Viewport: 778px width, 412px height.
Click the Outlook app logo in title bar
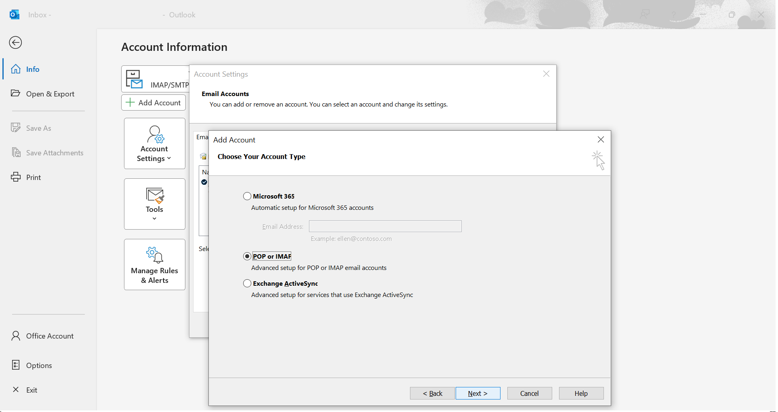click(x=15, y=15)
